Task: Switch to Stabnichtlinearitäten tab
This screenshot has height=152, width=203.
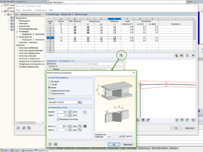Action: click(x=160, y=148)
